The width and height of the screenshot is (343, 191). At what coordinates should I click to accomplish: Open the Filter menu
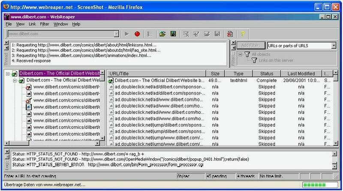coord(45,24)
